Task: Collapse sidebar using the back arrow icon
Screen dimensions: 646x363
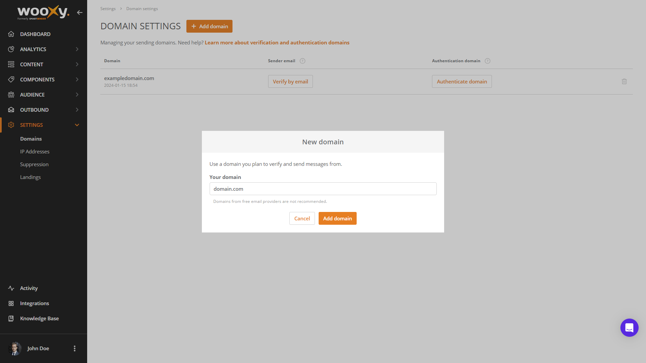Action: (79, 12)
